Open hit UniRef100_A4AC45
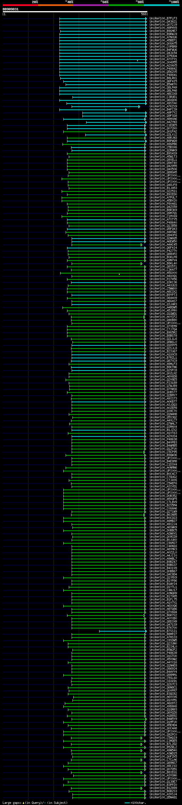 [163, 244]
